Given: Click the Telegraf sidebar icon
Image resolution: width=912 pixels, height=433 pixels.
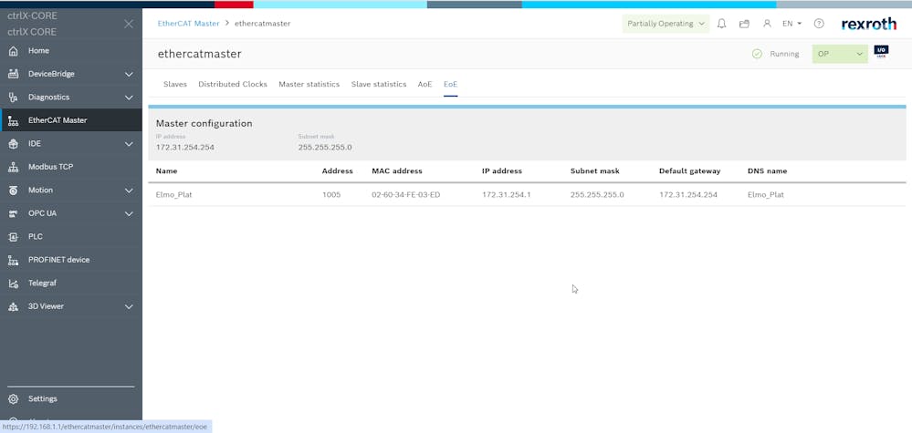Looking at the screenshot, I should click(13, 284).
